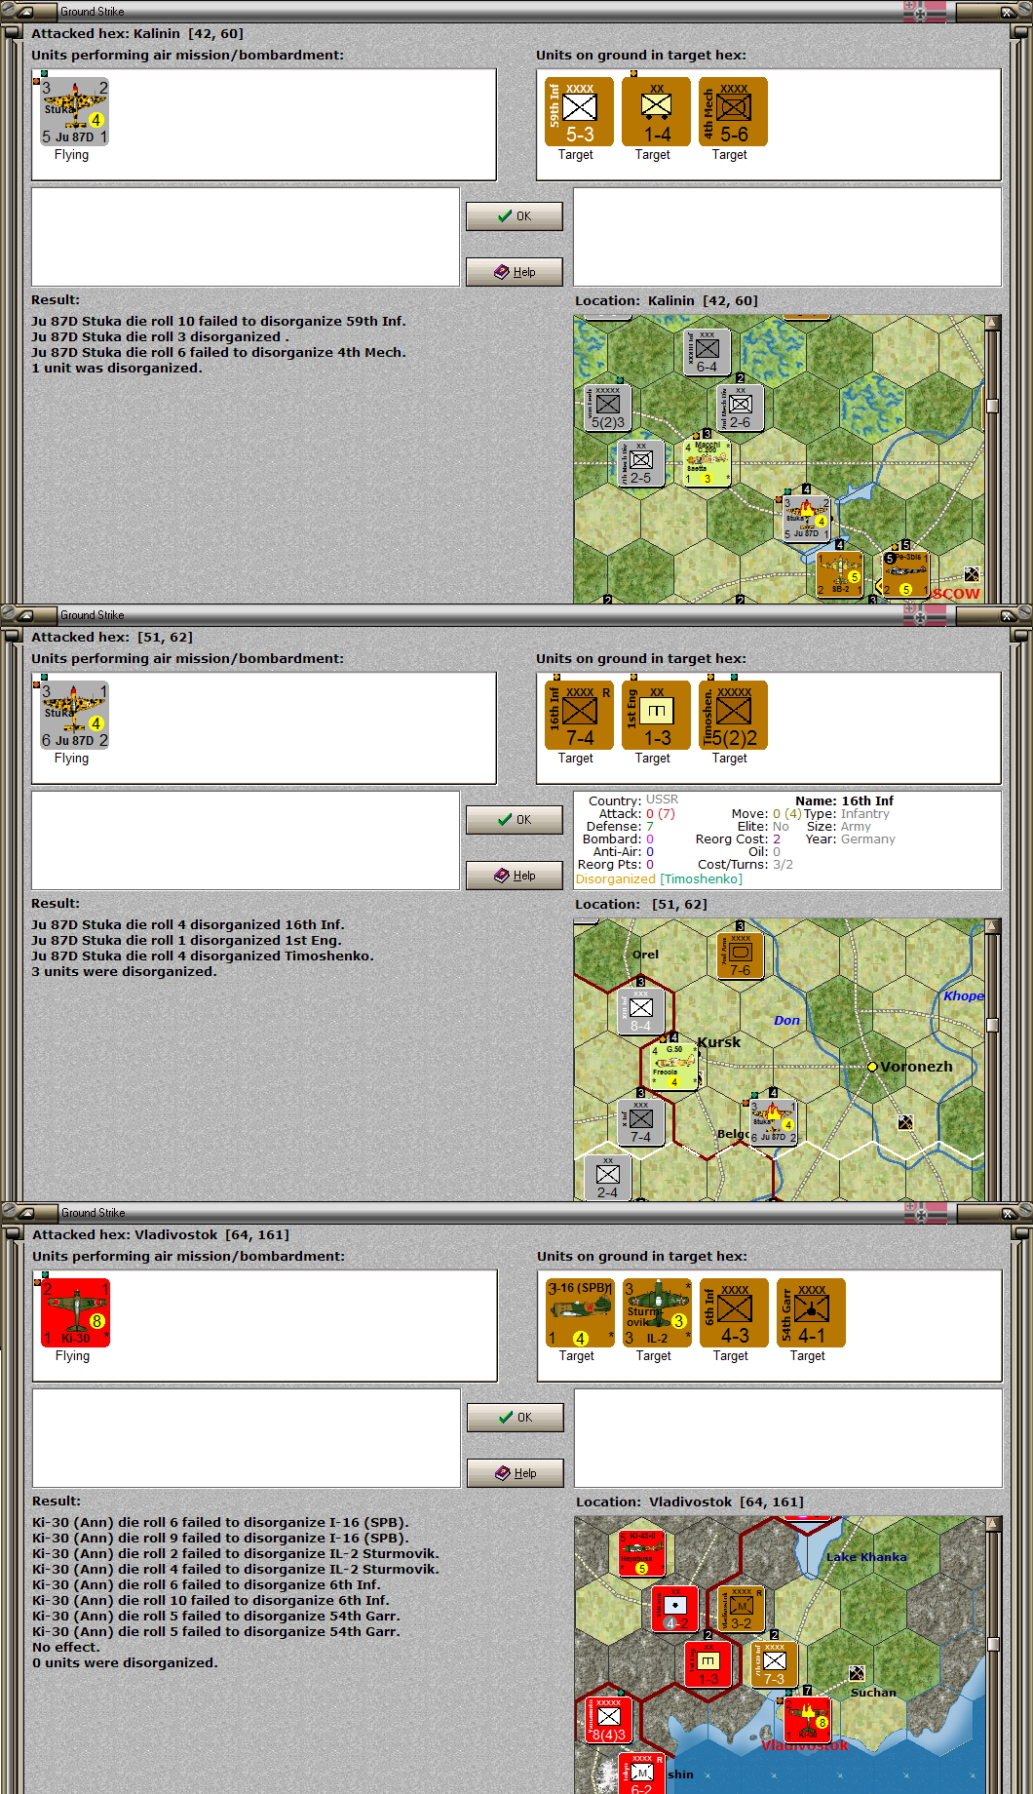
Task: Select the SB-2 bomber counter on Kalinin map
Action: pyautogui.click(x=839, y=574)
